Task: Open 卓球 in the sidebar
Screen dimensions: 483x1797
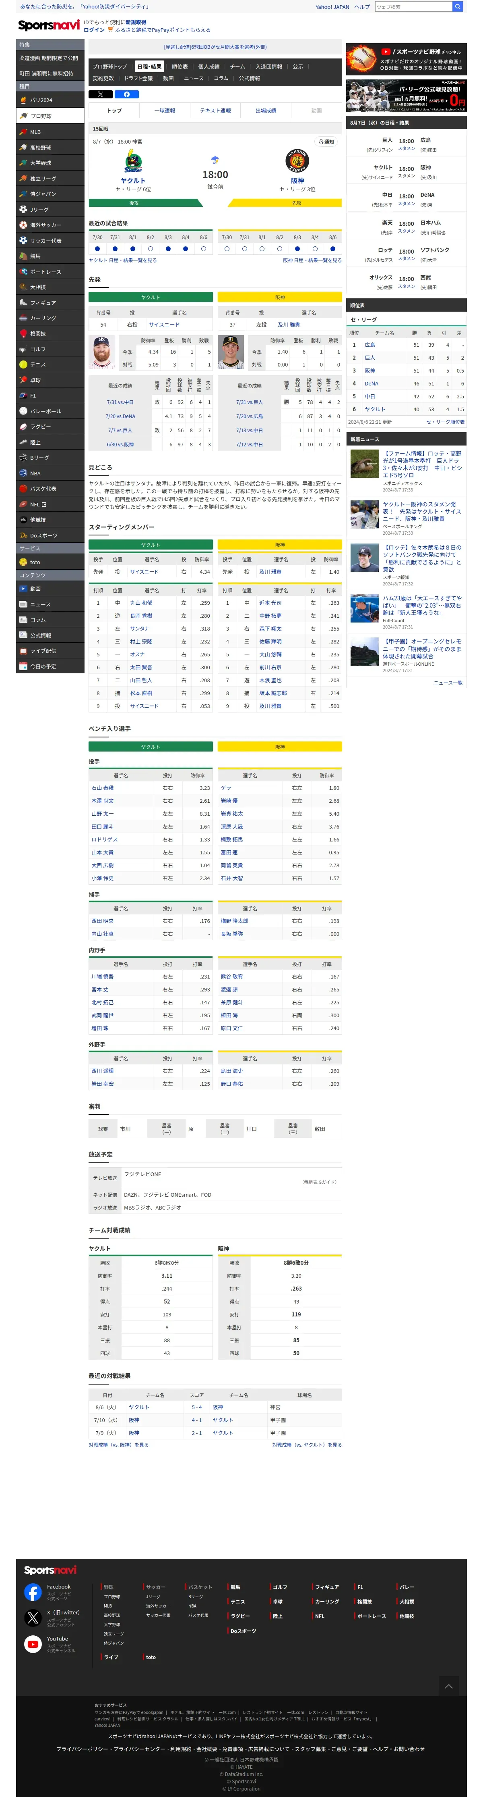Action: pos(50,380)
